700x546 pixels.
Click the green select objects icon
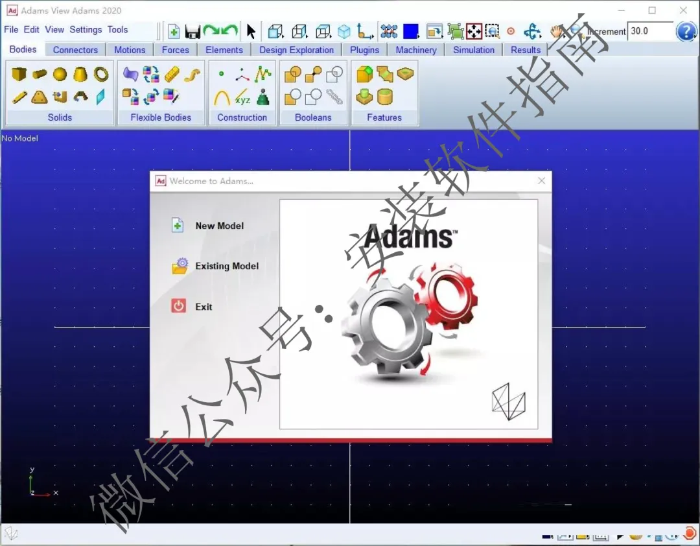(x=456, y=31)
